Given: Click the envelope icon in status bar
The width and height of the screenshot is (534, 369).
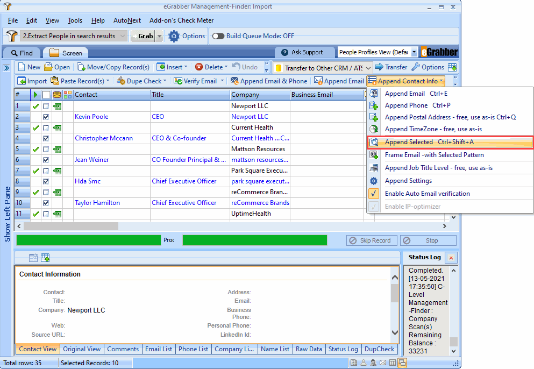Looking at the screenshot, I should 383,363.
